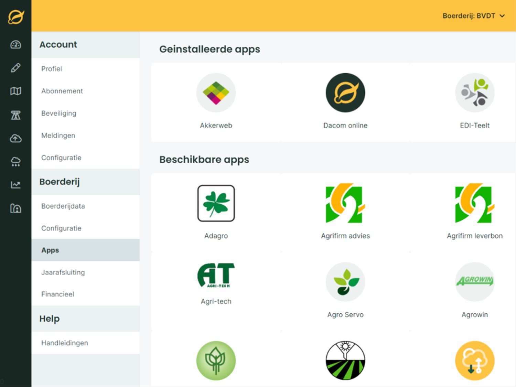Open the map icon in sidebar
Image resolution: width=516 pixels, height=387 pixels.
tap(16, 91)
